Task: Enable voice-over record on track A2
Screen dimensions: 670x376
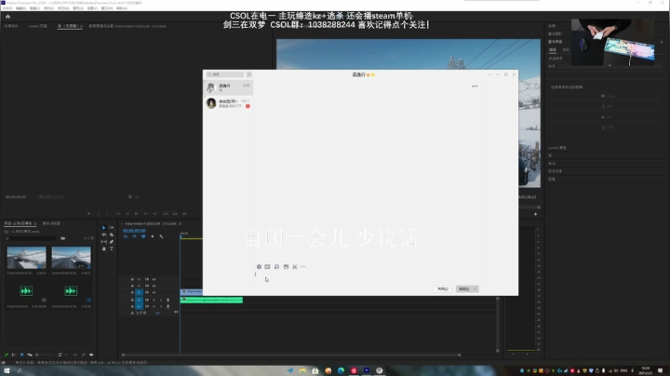Action: click(x=167, y=306)
